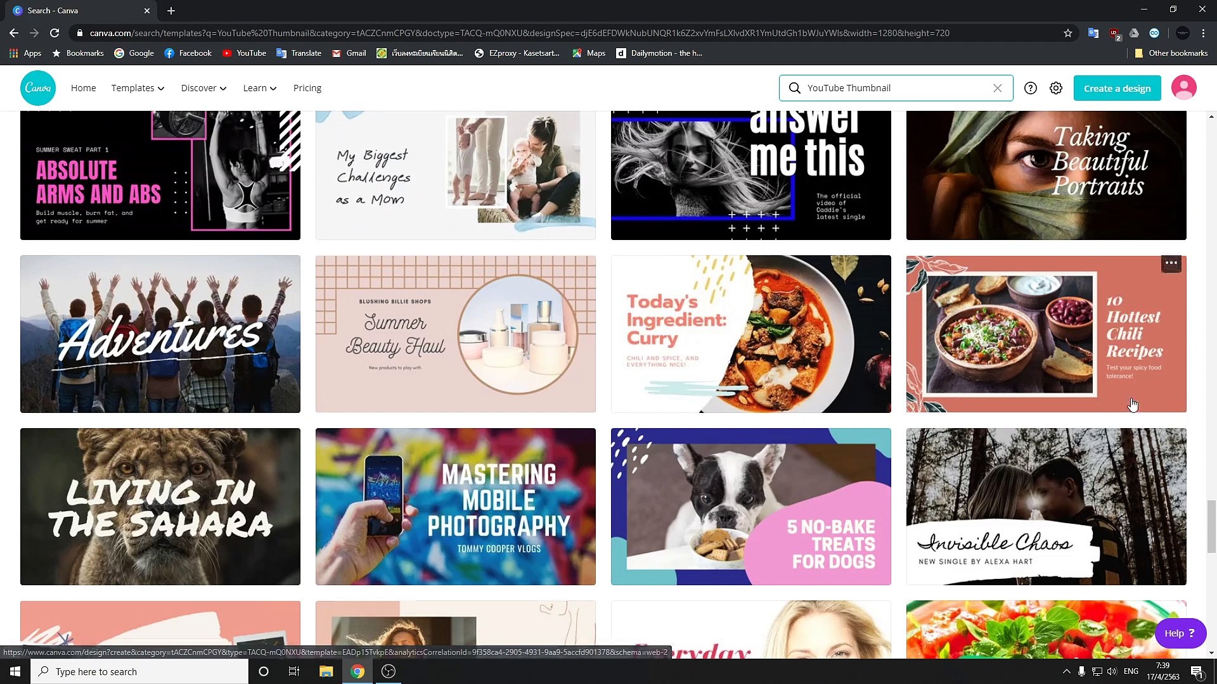Reload the page with the refresh icon

coord(55,33)
